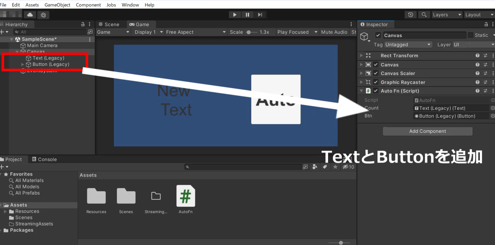This screenshot has height=245, width=495.
Task: Open Canvas Scaler preset settings icon
Action: click(485, 73)
